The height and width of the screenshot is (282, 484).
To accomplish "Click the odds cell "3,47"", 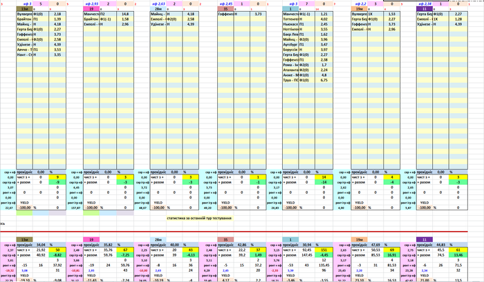I will pos(324,45).
